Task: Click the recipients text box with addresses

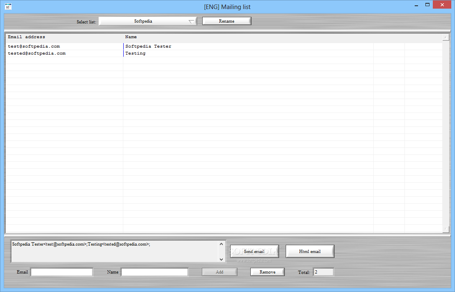Action: 115,251
